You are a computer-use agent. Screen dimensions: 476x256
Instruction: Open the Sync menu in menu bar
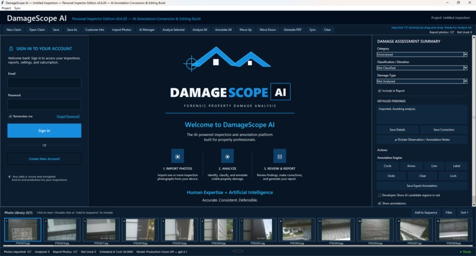(17, 8)
